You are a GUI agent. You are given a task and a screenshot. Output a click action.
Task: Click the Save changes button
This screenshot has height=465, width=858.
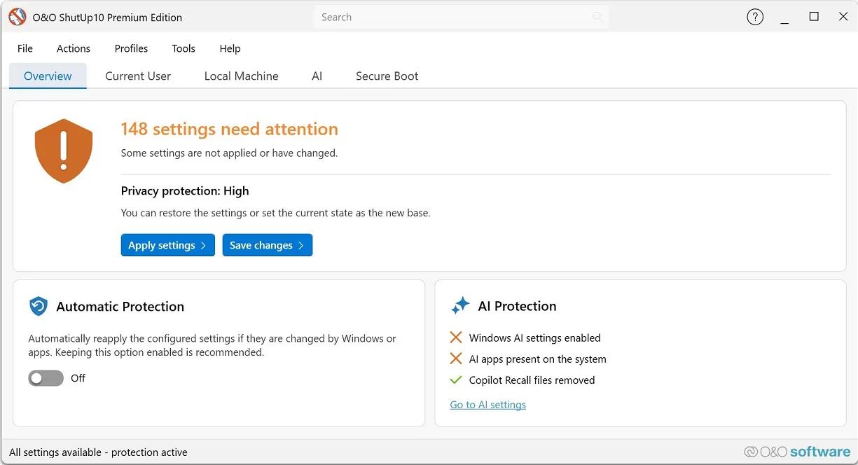pos(268,245)
